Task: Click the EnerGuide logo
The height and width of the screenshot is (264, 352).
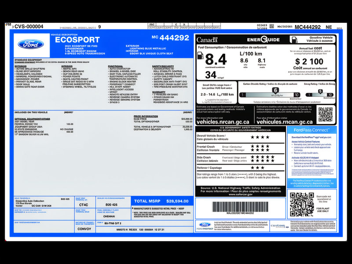Action: [263, 40]
